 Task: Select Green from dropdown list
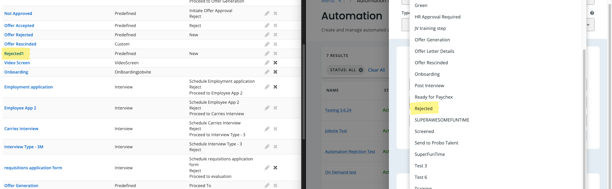click(421, 5)
